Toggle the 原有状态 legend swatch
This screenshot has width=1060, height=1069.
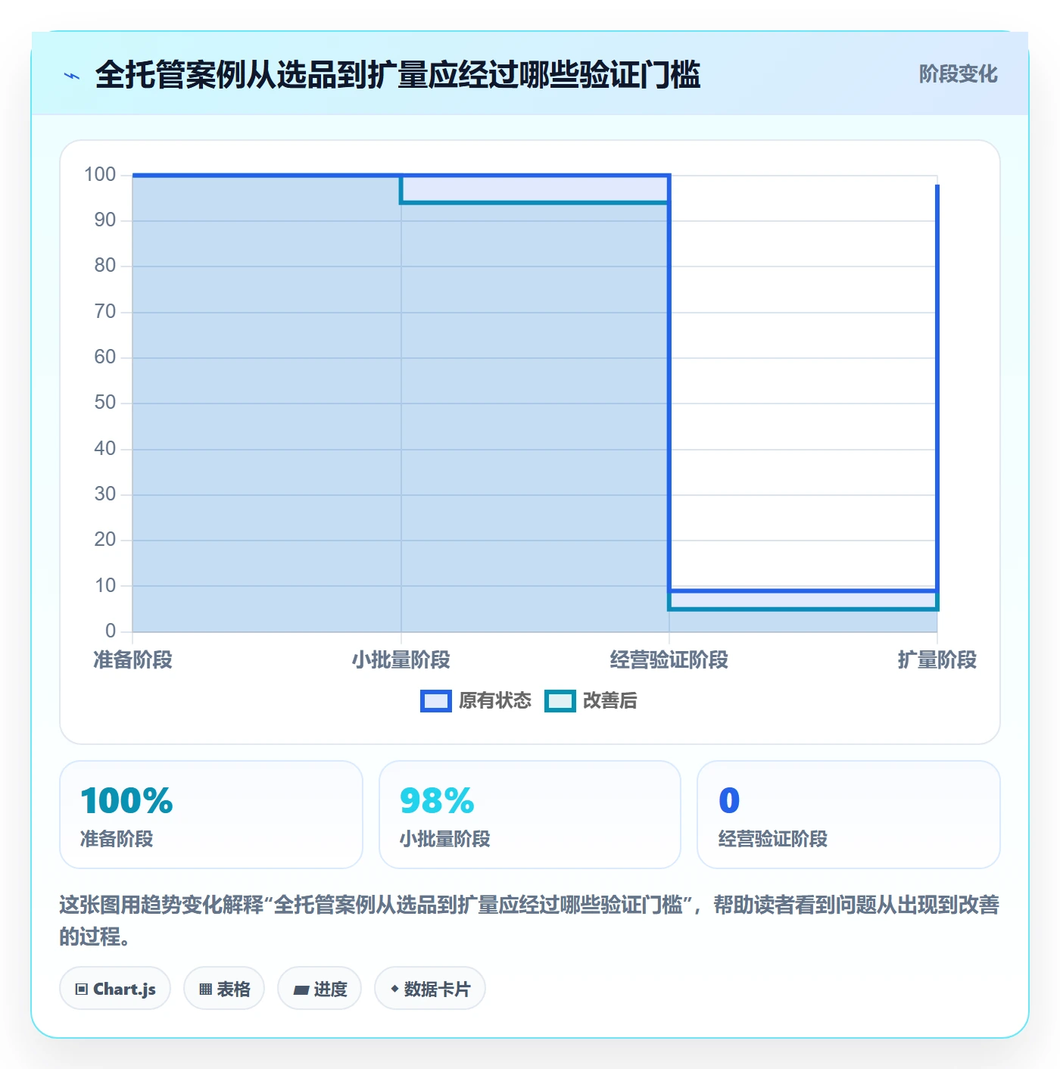436,701
